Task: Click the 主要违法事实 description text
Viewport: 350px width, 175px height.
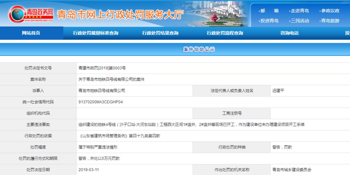Action: [191, 124]
